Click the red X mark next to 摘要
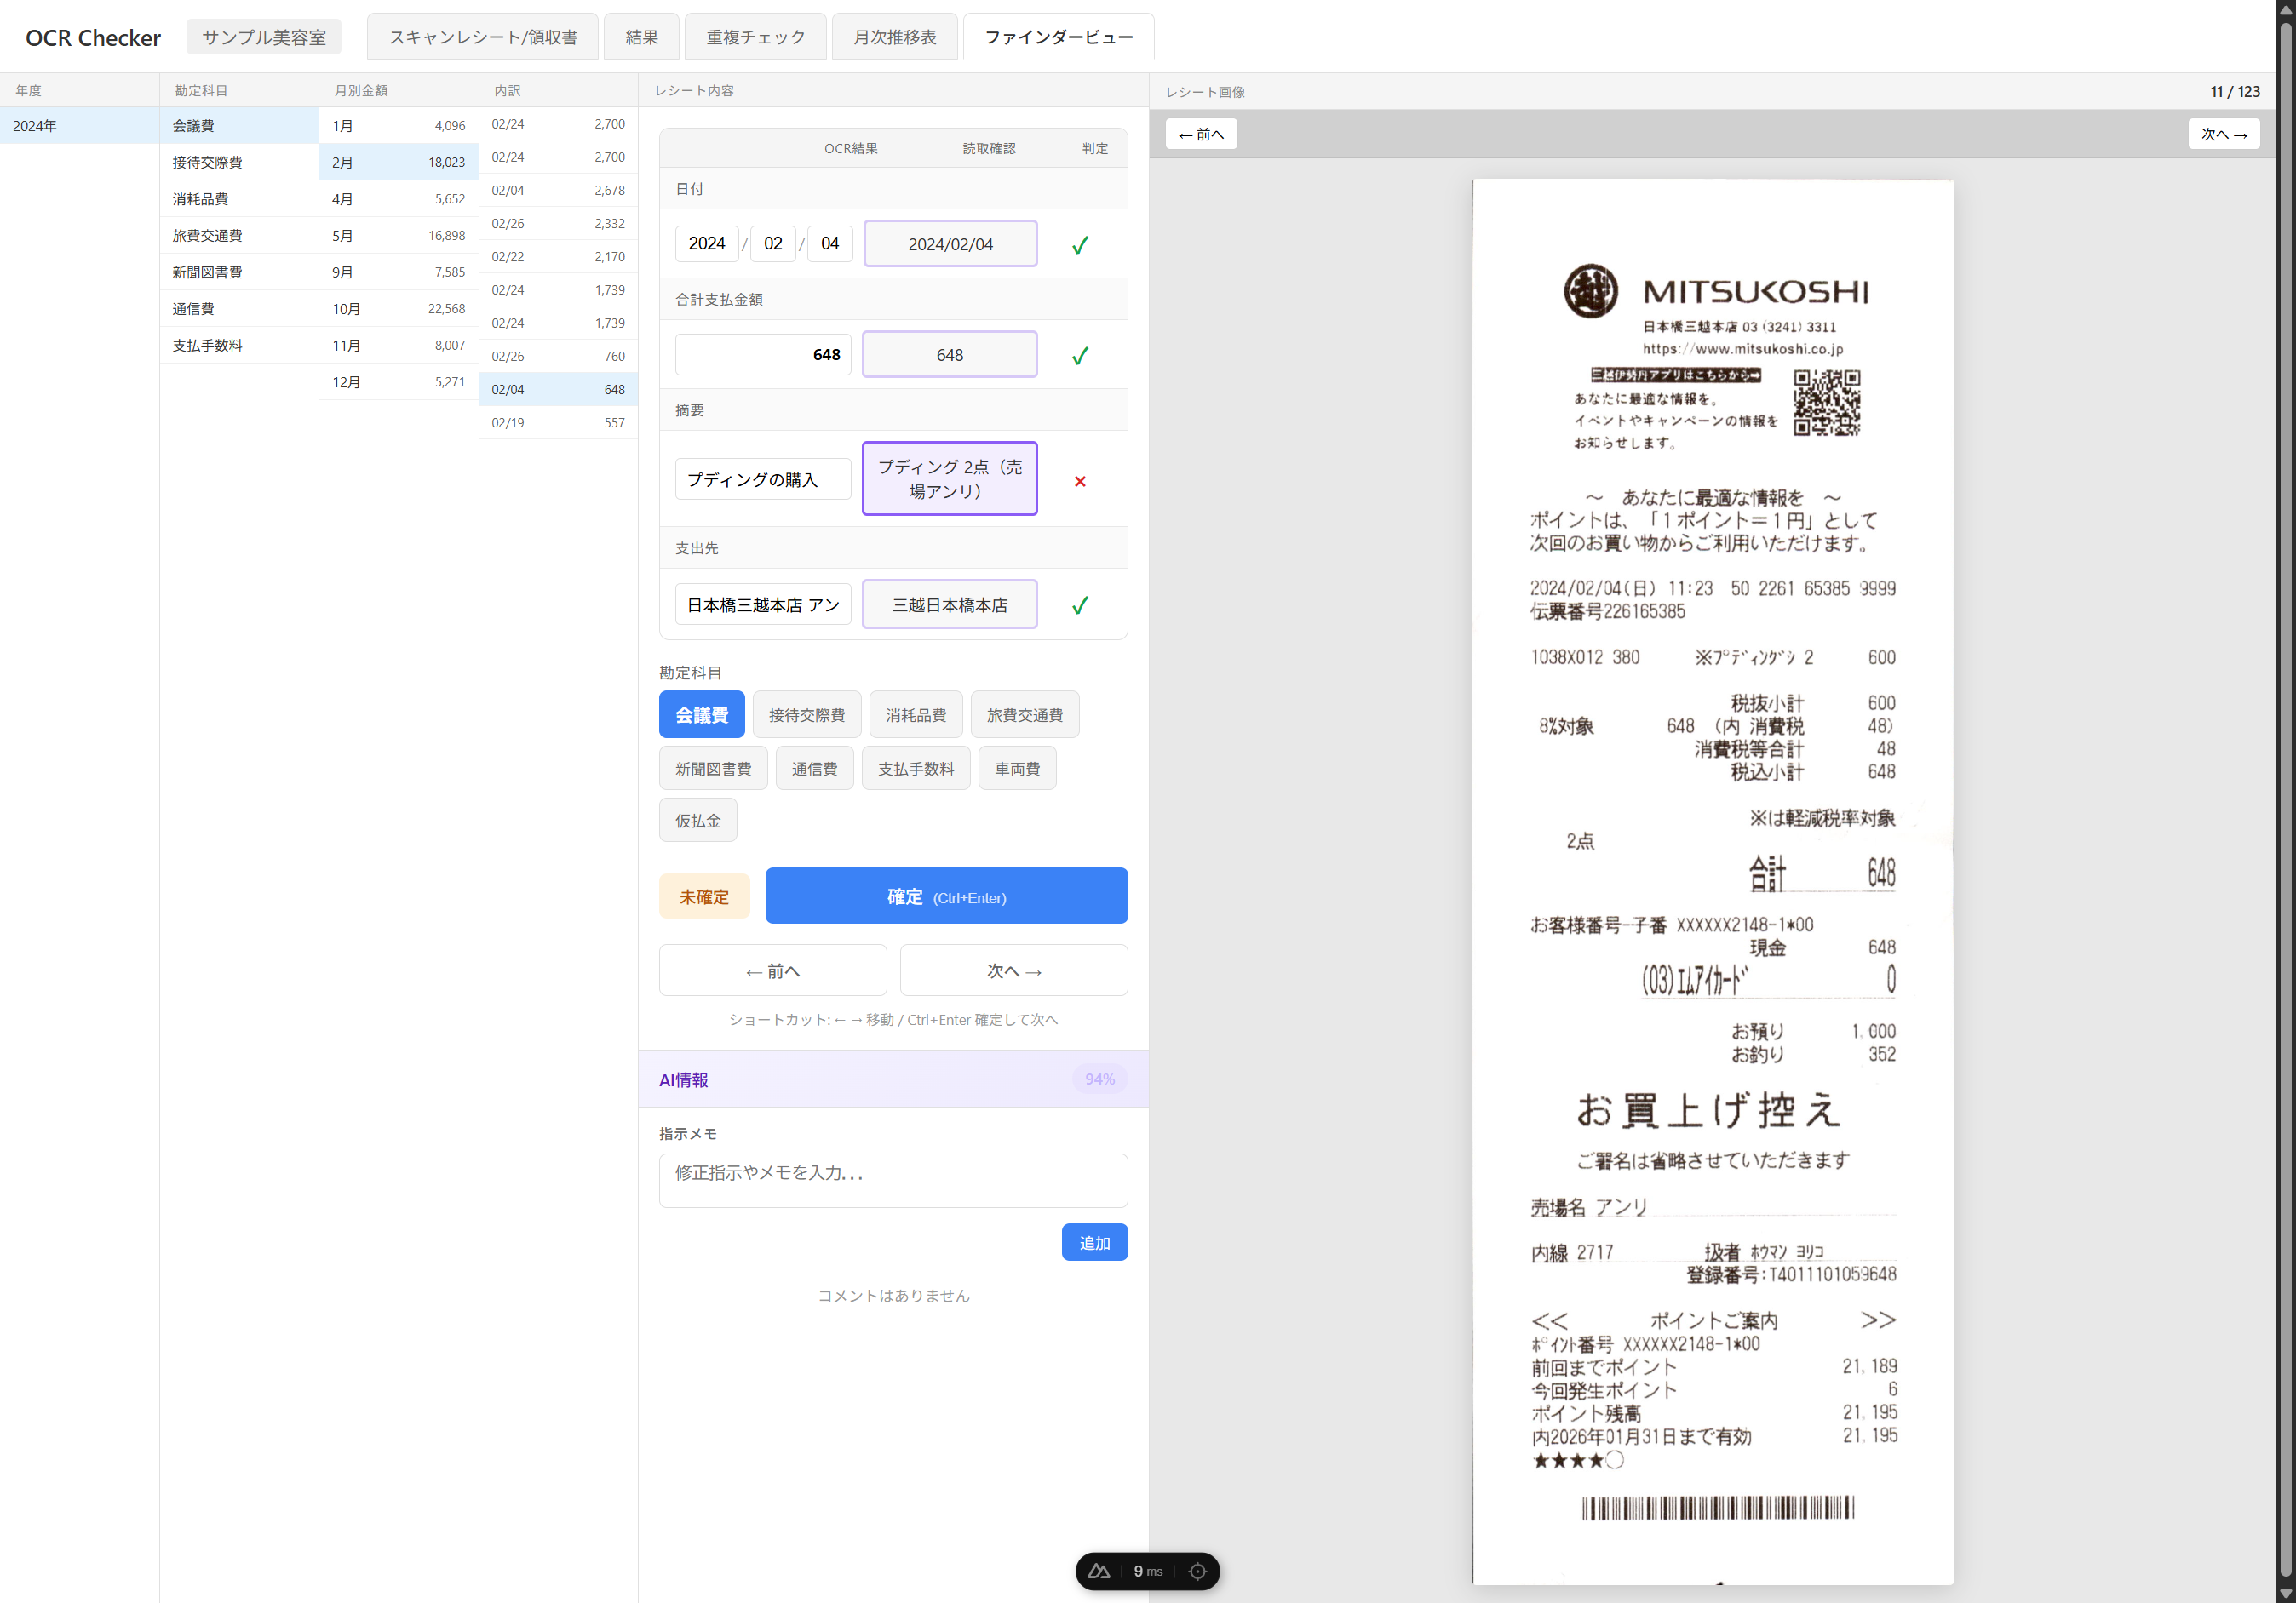 [1079, 481]
